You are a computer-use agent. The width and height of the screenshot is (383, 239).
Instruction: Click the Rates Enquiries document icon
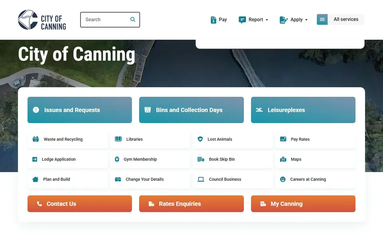pos(152,204)
